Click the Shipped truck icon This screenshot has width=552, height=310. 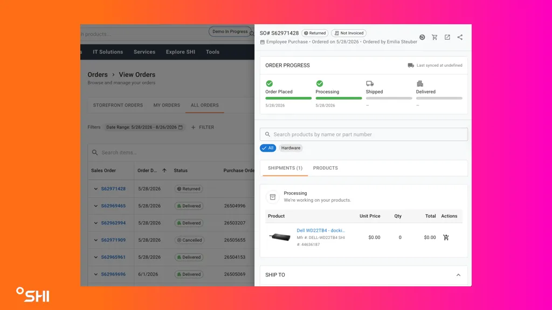click(x=370, y=83)
